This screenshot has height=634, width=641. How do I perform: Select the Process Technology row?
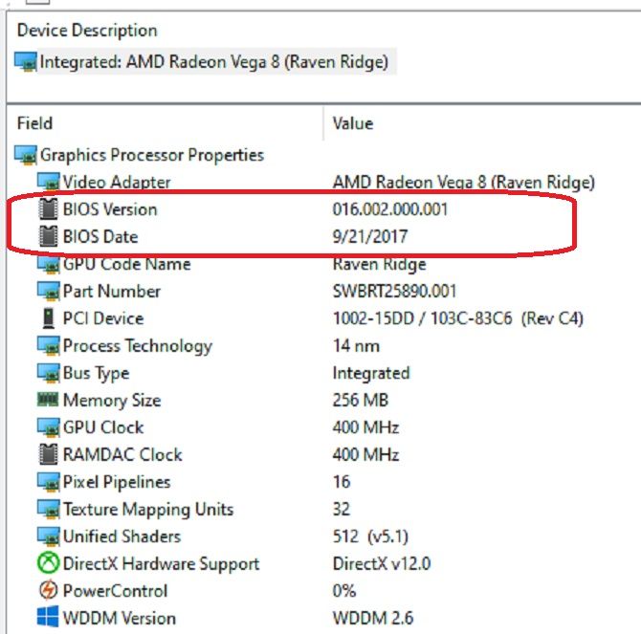click(137, 345)
